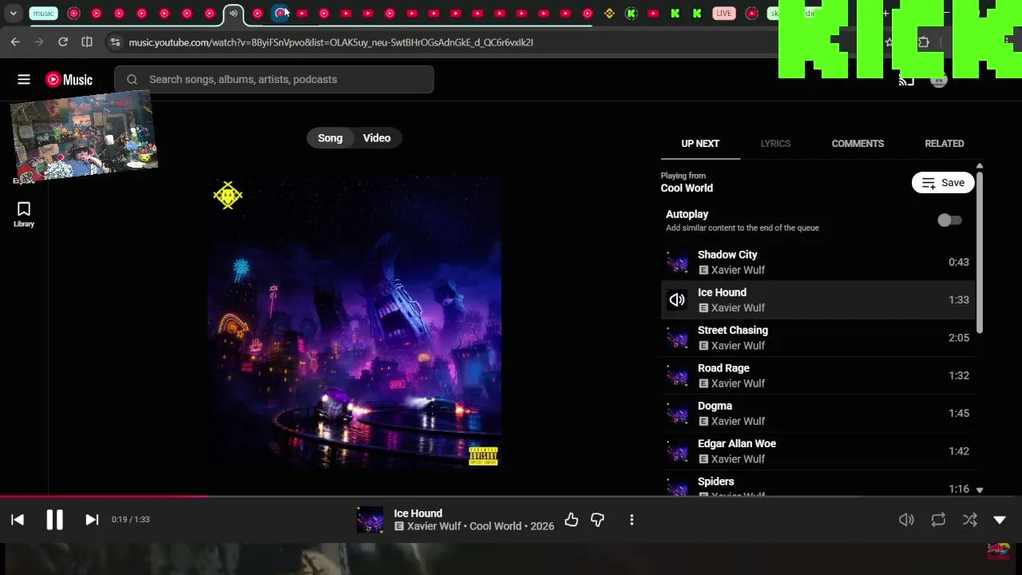The width and height of the screenshot is (1022, 575).
Task: Play Street Chasing from the queue
Action: pyautogui.click(x=818, y=338)
